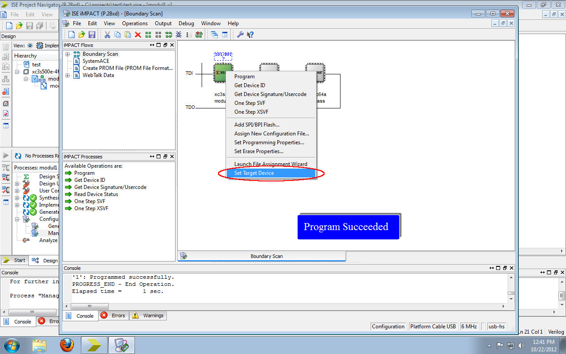Select the Implementation view radio button
566x354 pixels.
tap(30, 45)
